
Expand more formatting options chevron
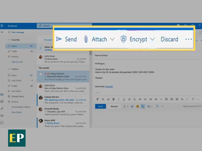coord(198,99)
